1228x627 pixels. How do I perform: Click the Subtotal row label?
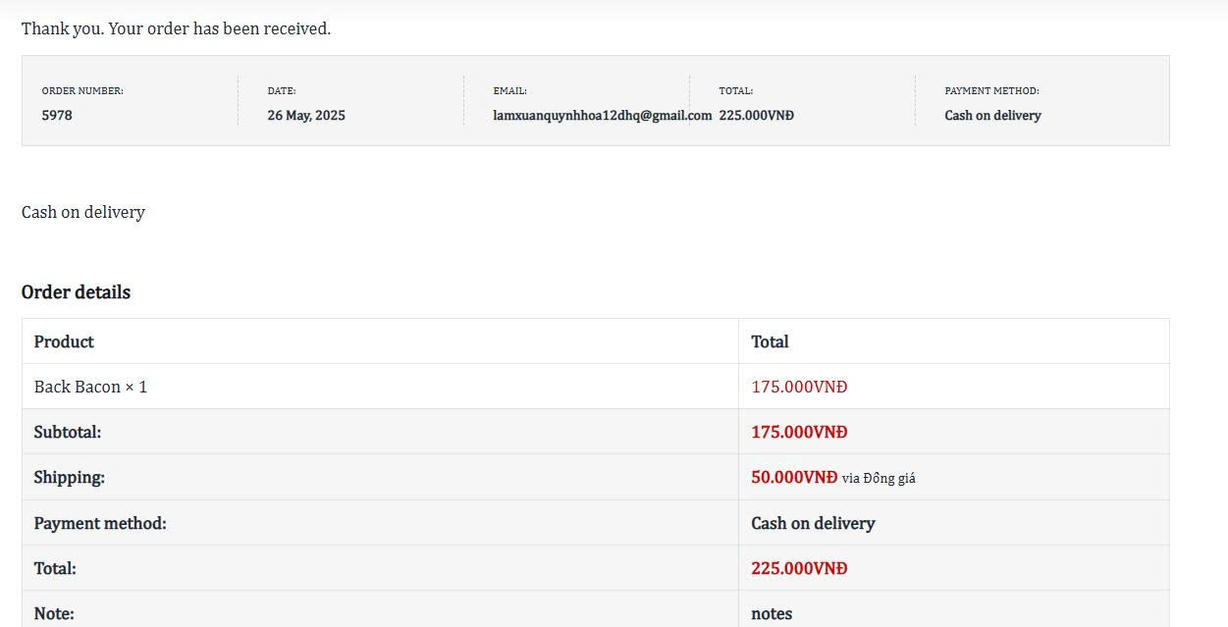[x=68, y=432]
